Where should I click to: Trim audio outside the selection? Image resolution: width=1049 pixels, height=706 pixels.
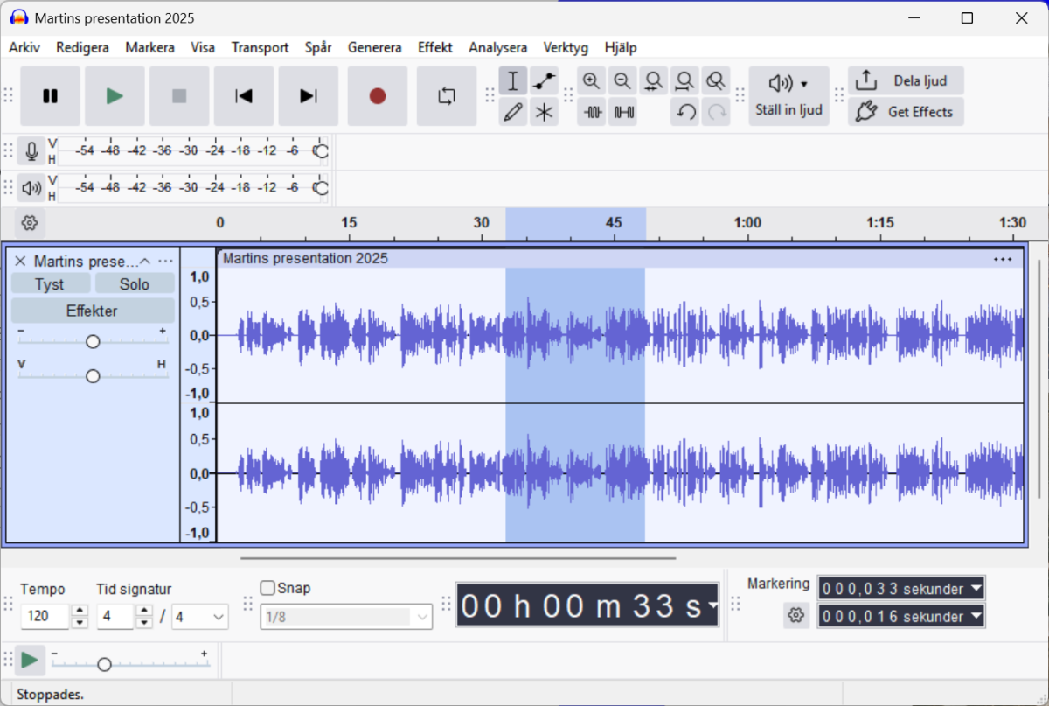pyautogui.click(x=591, y=112)
